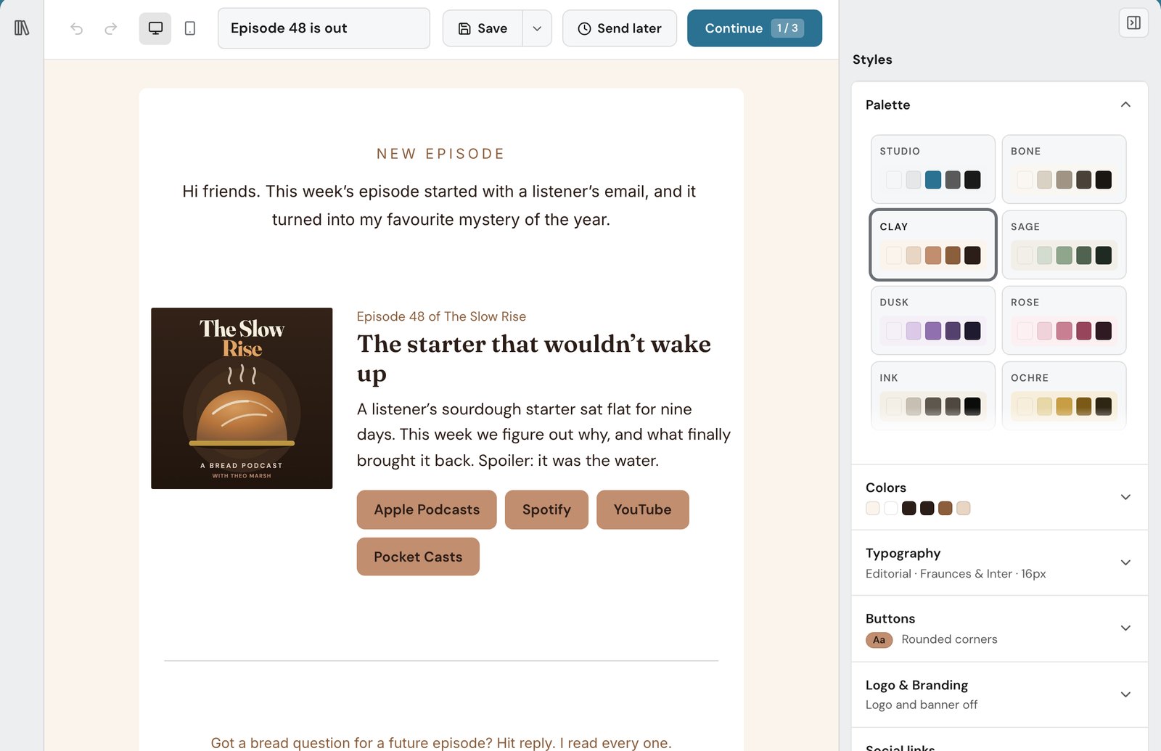Viewport: 1161px width, 751px height.
Task: Switch to mobile preview mode
Action: (x=190, y=28)
